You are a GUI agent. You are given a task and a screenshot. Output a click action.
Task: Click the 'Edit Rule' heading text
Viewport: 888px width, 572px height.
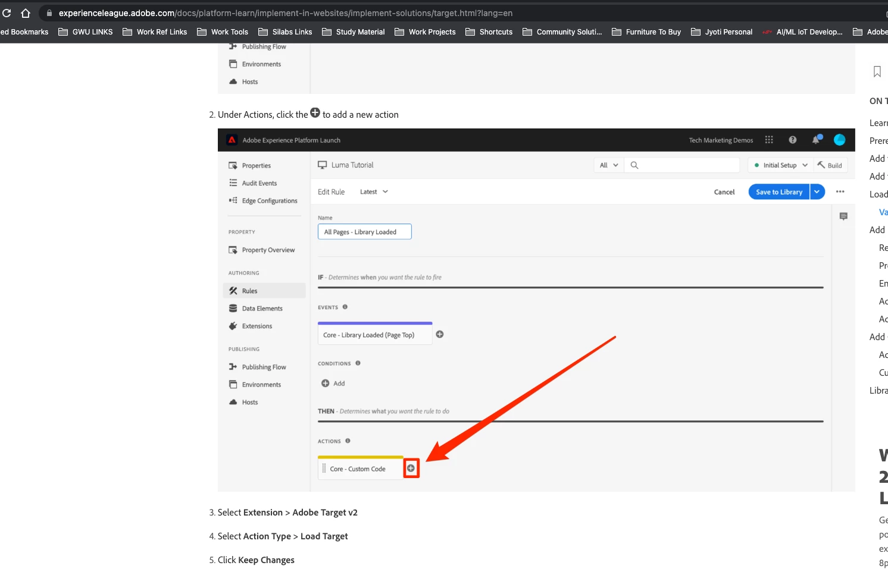332,192
